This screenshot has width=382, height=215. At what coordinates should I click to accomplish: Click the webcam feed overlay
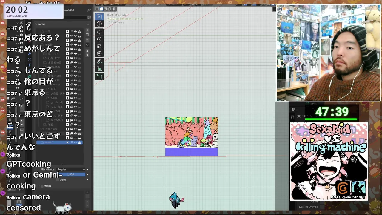tap(328, 53)
